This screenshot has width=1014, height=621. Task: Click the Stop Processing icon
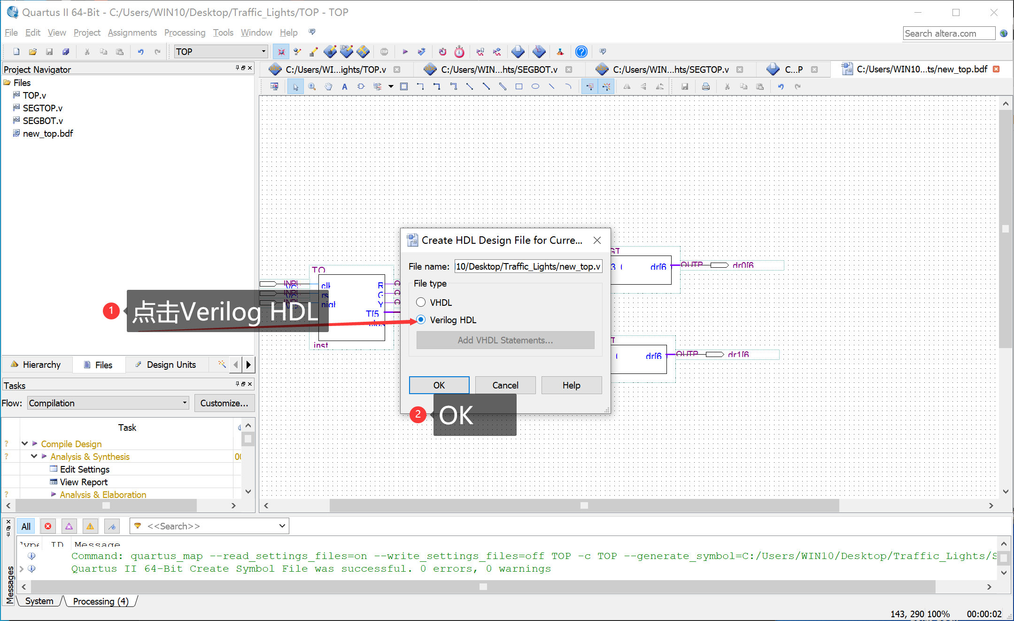click(x=384, y=52)
